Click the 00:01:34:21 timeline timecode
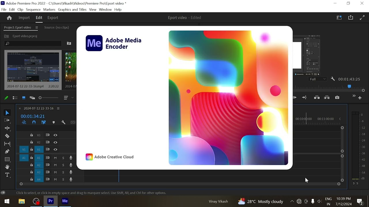The width and height of the screenshot is (369, 207). (x=33, y=116)
